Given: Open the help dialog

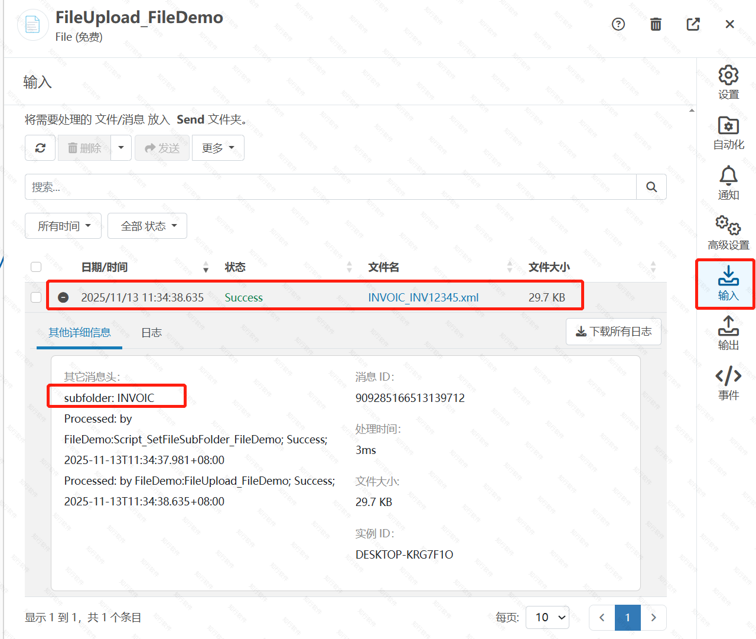Looking at the screenshot, I should pyautogui.click(x=618, y=24).
